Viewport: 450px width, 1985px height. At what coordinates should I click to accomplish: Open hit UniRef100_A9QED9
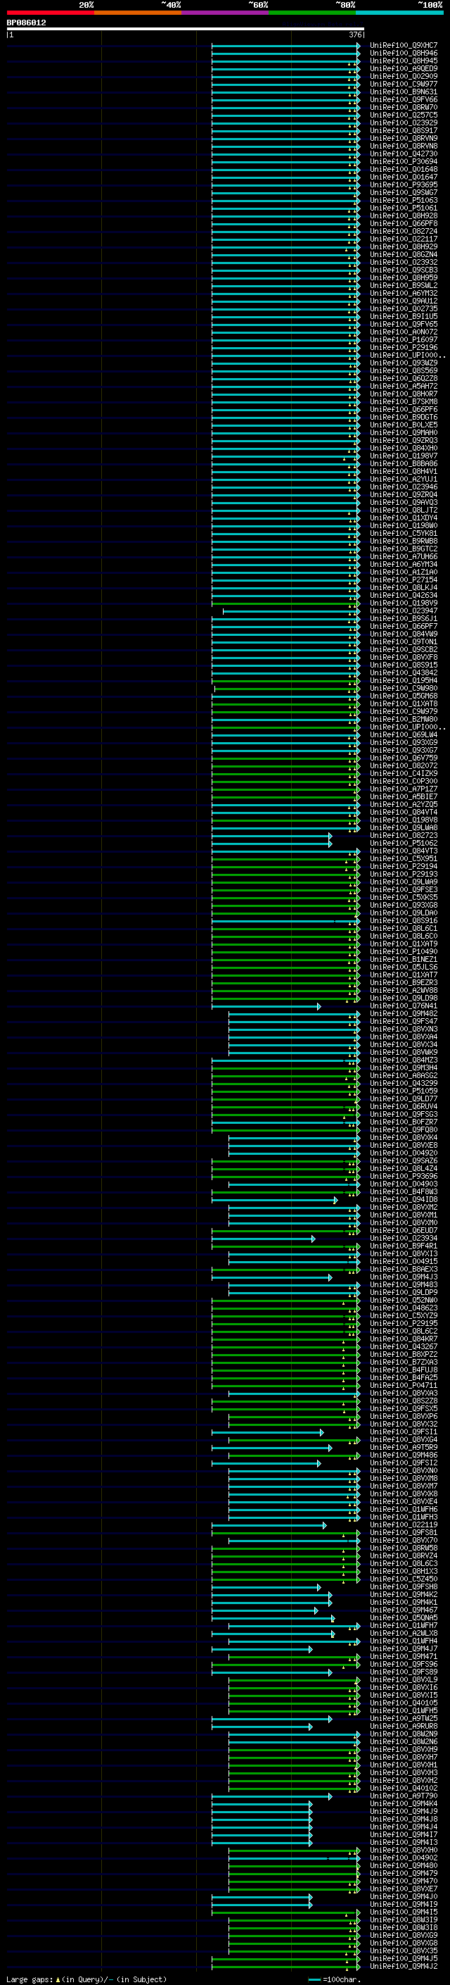[x=403, y=68]
